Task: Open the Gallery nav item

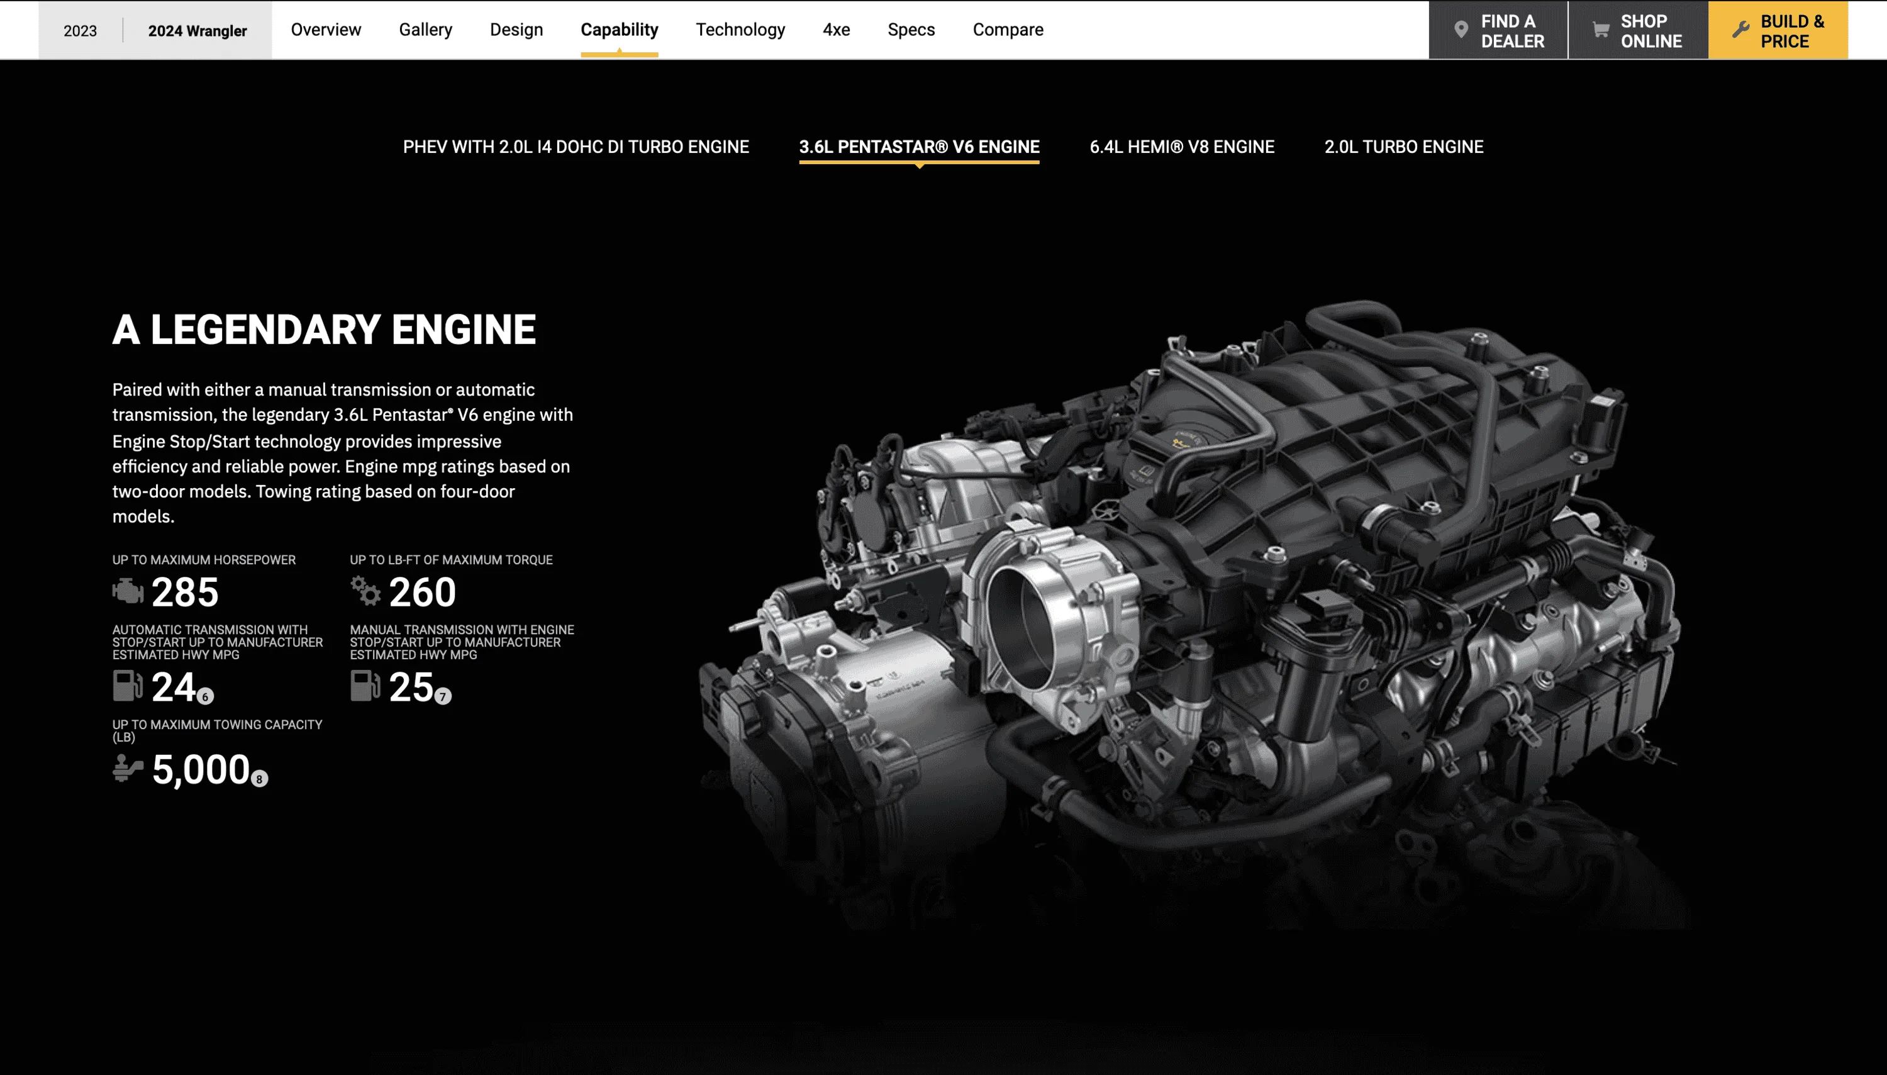Action: [x=425, y=30]
